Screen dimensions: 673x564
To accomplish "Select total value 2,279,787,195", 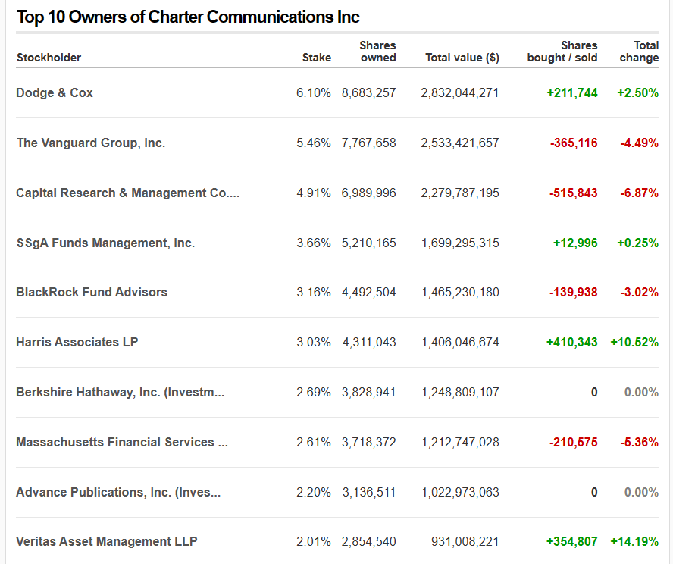I will 460,193.
